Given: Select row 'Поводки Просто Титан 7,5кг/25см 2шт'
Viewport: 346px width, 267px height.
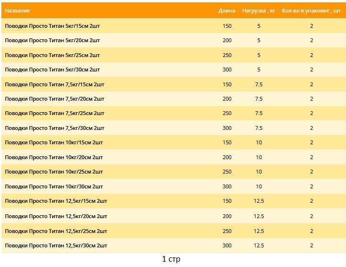Looking at the screenshot, I should (174, 114).
